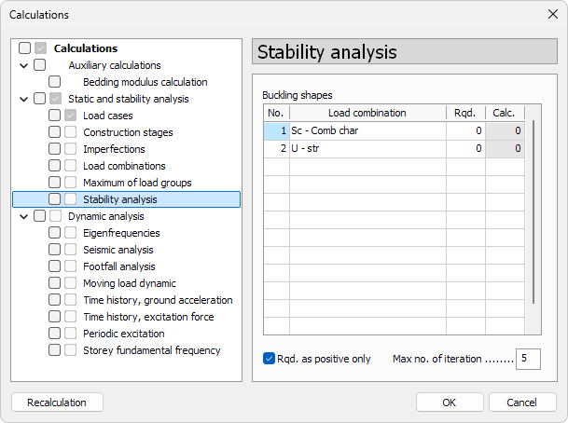The image size is (568, 423).
Task: Check Storey fundamental frequency checkbox
Action: coord(54,350)
